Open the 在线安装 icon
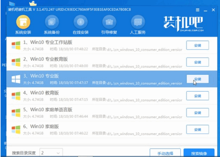The image size is (220, 157). pos(81,22)
